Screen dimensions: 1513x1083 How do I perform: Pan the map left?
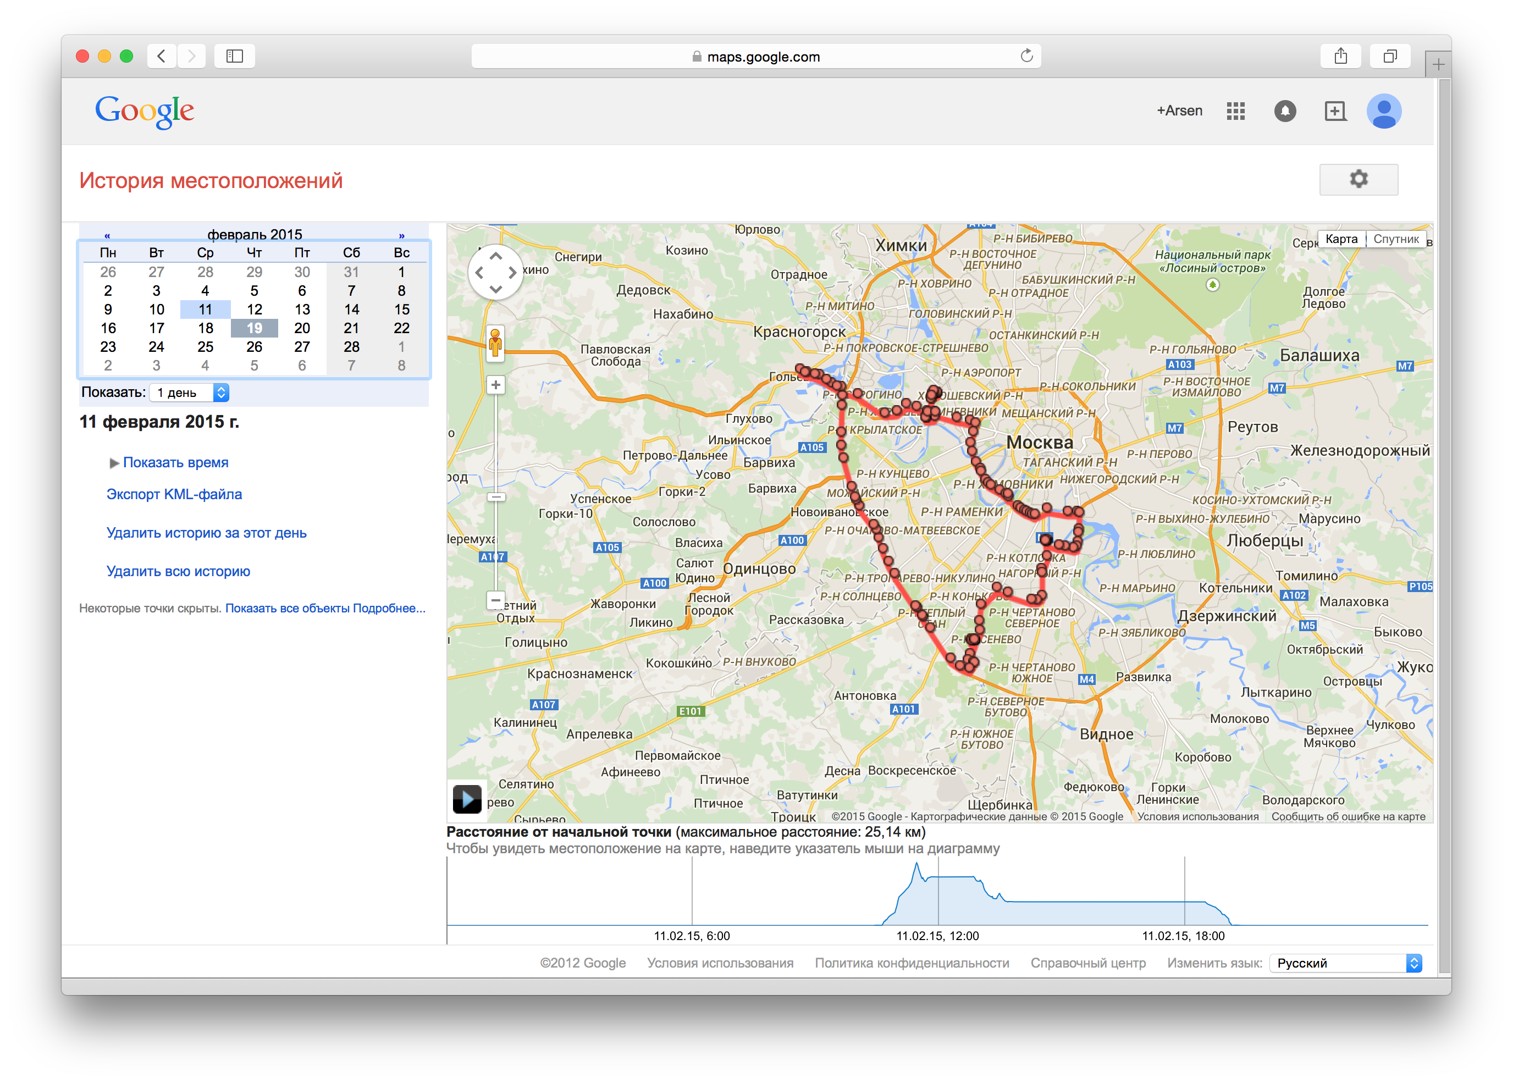pos(479,273)
